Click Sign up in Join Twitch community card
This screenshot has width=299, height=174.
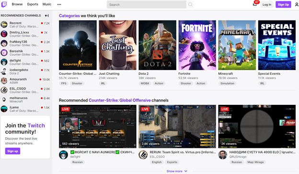point(12,151)
